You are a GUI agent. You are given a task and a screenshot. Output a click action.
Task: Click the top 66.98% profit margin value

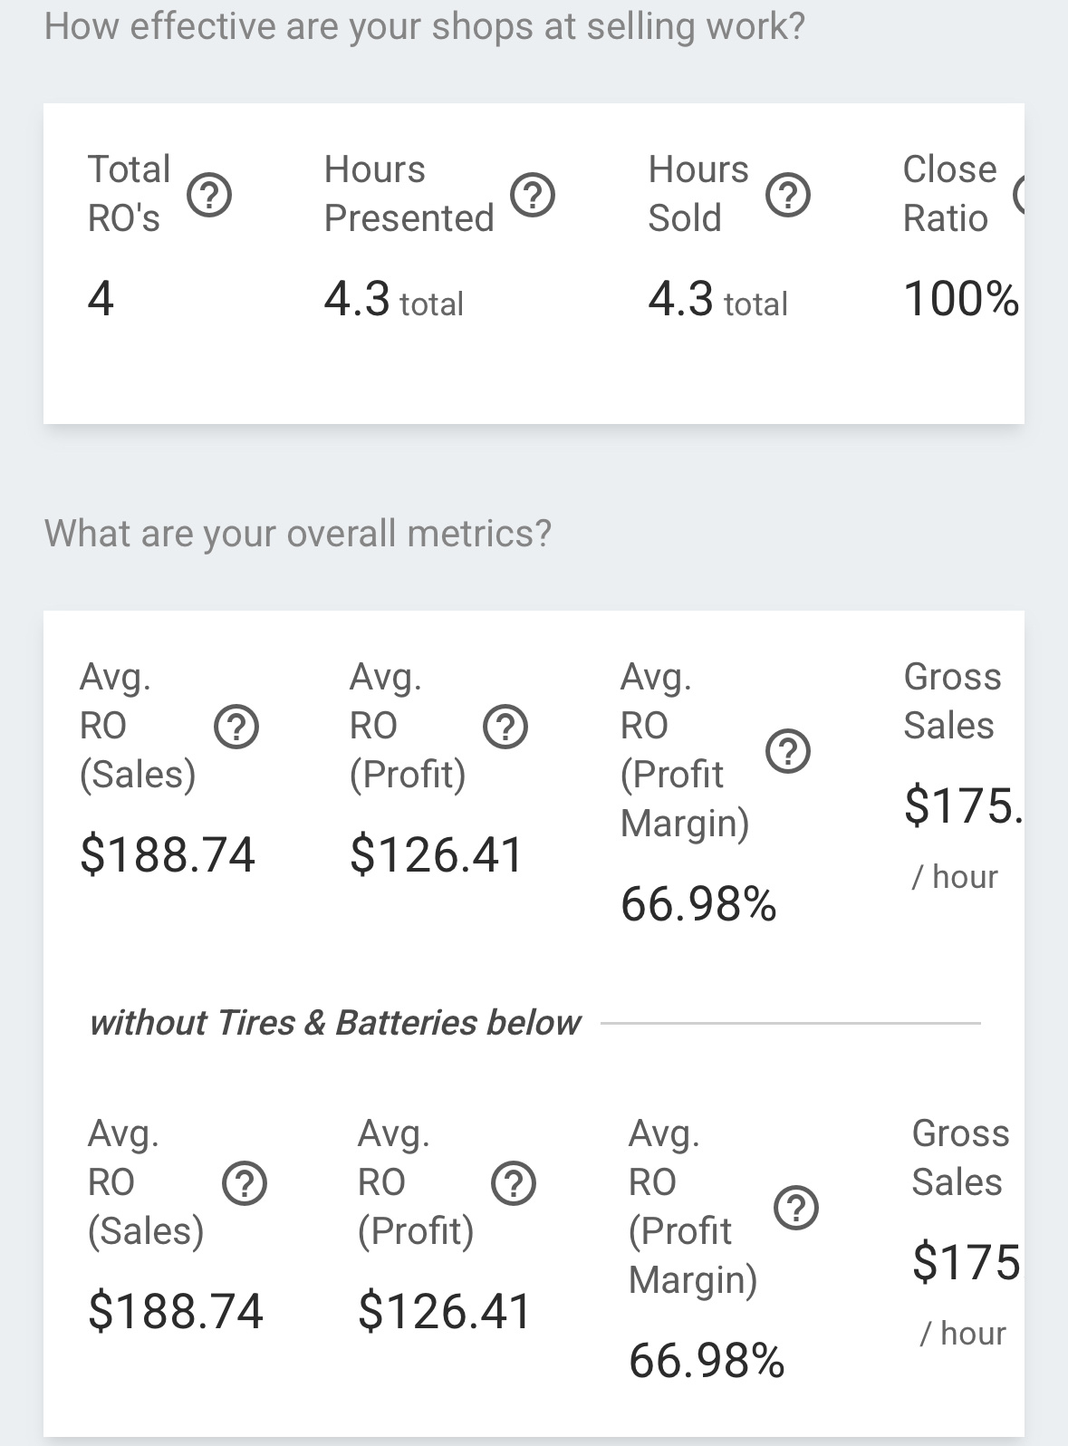(x=698, y=904)
